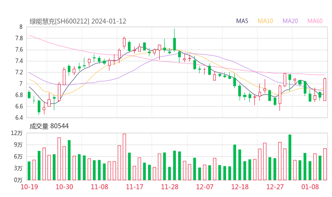
Task: Click the 12-18 date axis label
Action: tap(240, 187)
